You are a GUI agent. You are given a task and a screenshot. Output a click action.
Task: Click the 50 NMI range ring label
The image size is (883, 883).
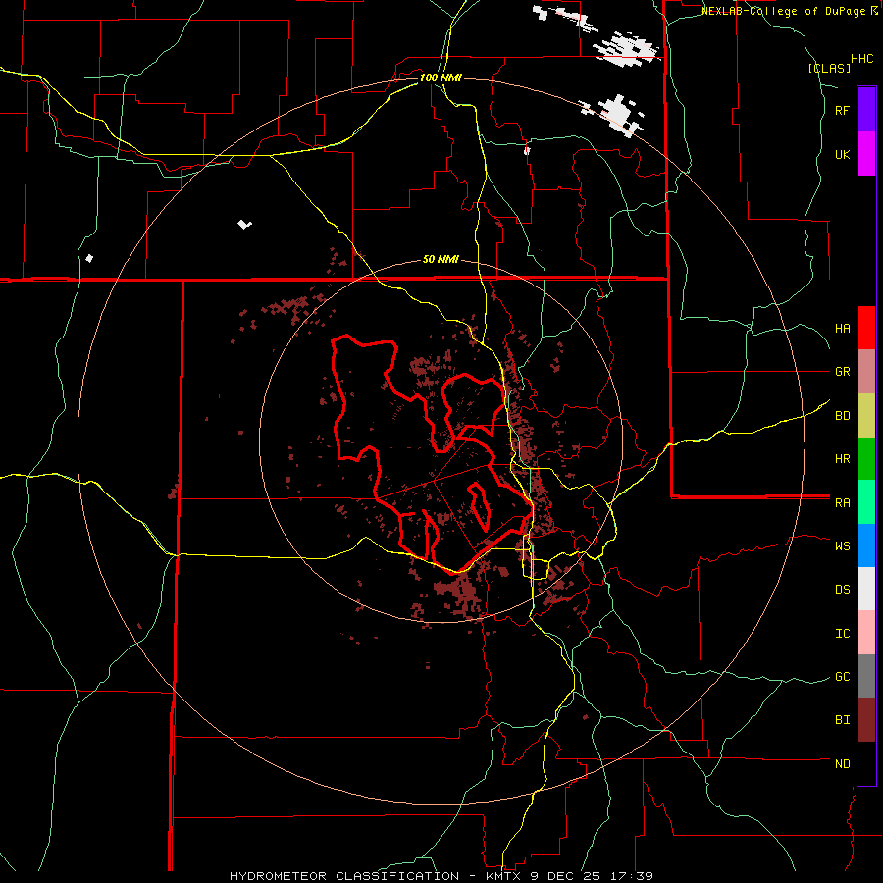pyautogui.click(x=441, y=259)
